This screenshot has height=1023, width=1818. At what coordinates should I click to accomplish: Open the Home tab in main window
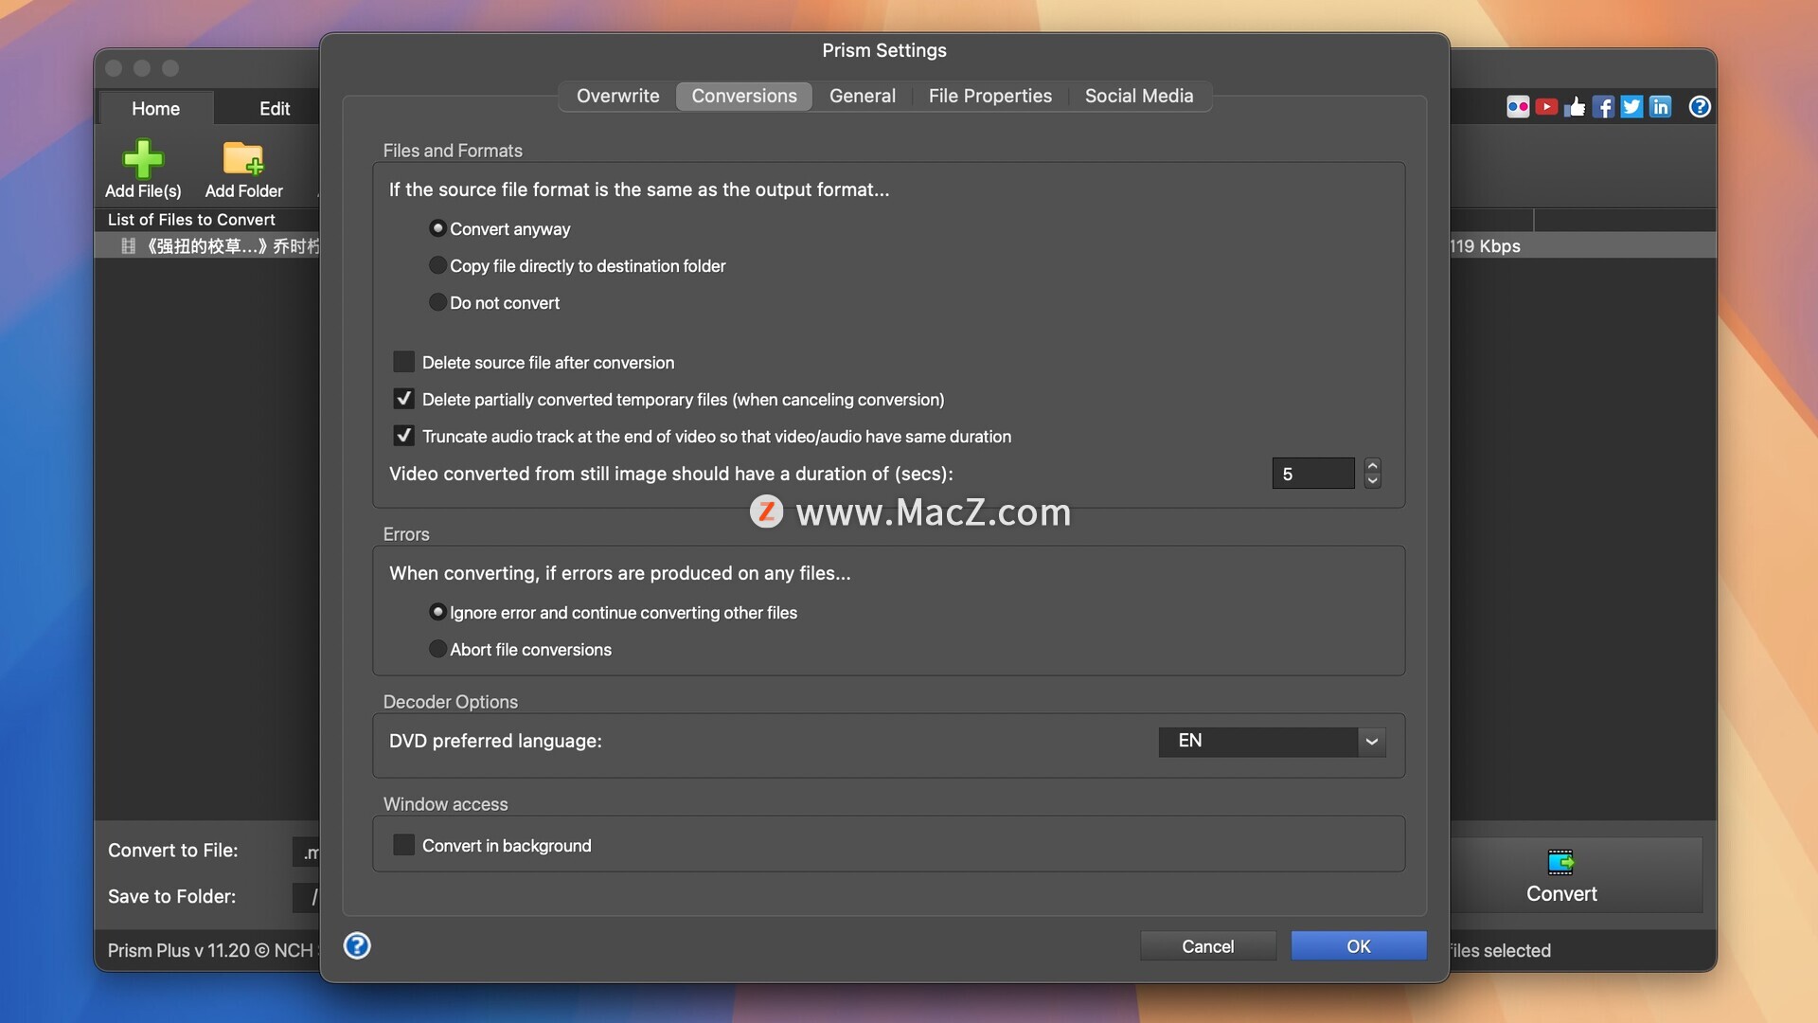pyautogui.click(x=155, y=109)
